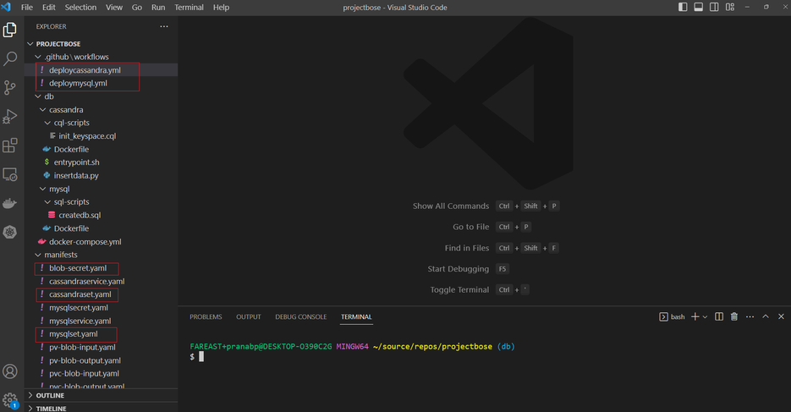The image size is (791, 412).
Task: Open the File menu
Action: (x=27, y=7)
